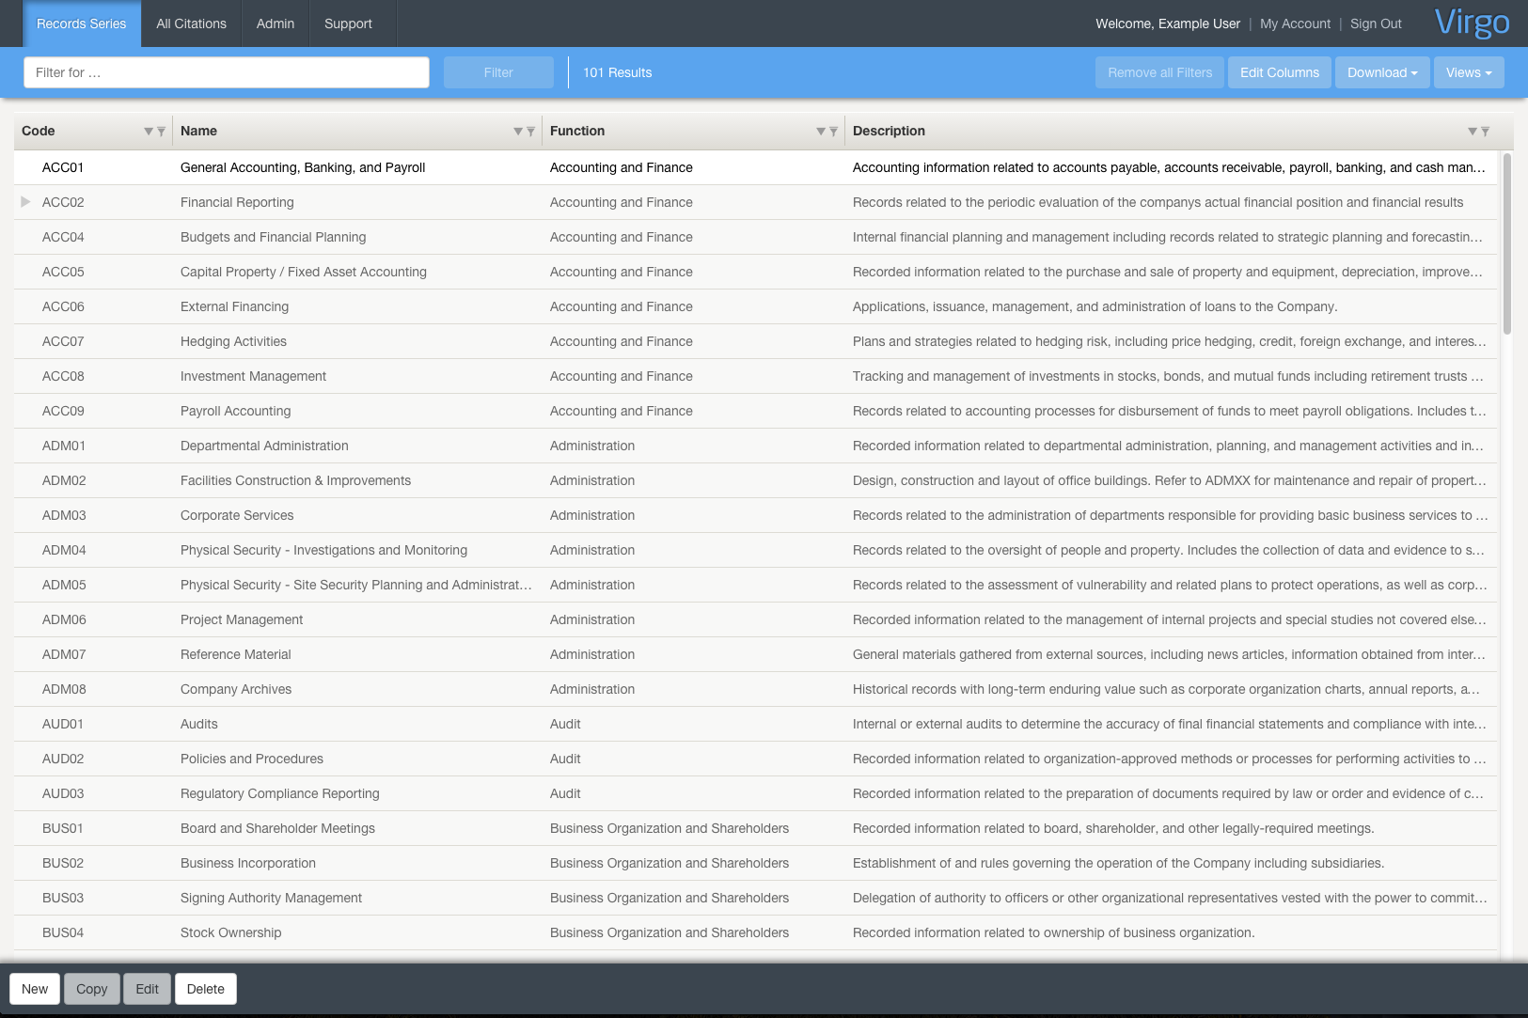Screen dimensions: 1528x1018
Task: Create a New record series
Action: point(35,989)
